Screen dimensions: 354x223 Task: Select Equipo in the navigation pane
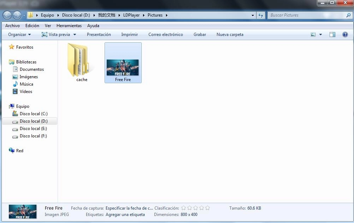(19, 106)
